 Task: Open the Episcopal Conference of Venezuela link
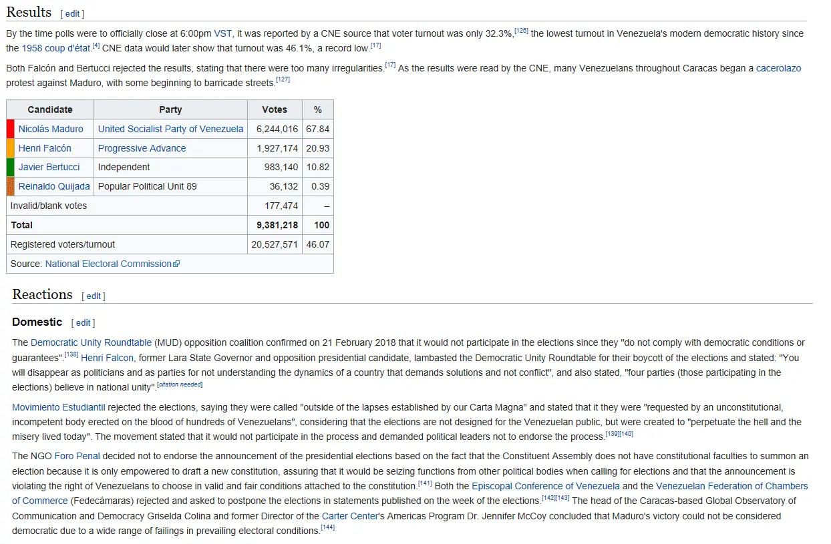click(546, 486)
